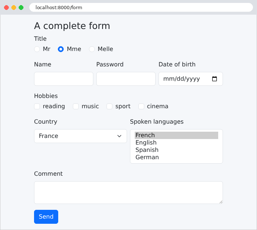Click the Mme label text
This screenshot has width=257, height=230.
click(74, 49)
